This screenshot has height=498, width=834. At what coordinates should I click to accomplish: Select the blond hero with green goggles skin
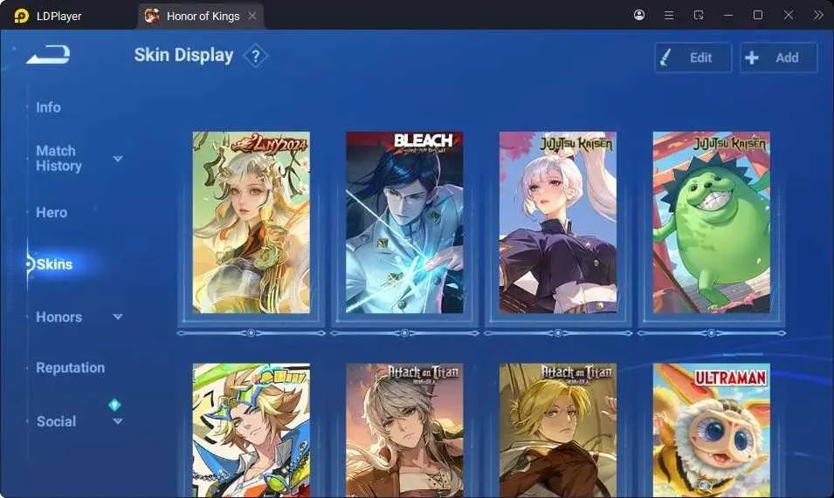click(x=251, y=431)
